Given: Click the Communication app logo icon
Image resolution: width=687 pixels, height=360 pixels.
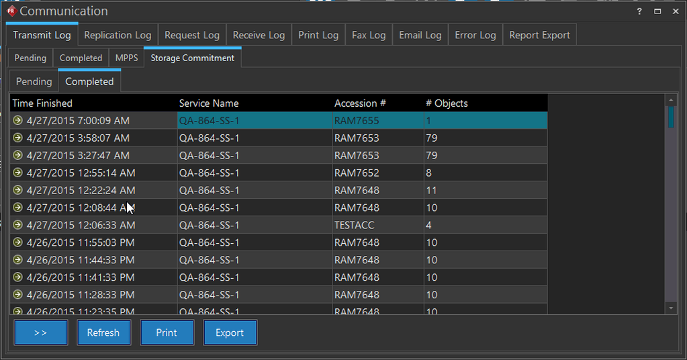Looking at the screenshot, I should 11,11.
